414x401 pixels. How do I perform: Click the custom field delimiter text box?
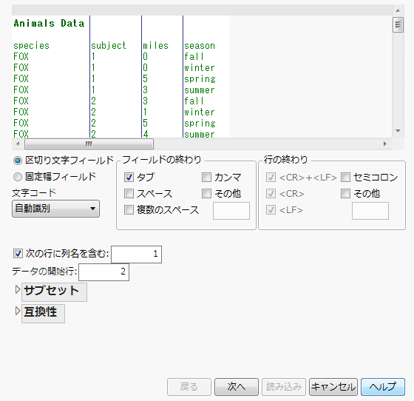(231, 211)
